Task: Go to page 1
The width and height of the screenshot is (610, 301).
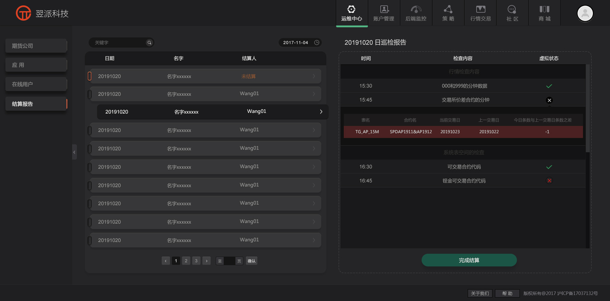Action: click(176, 261)
